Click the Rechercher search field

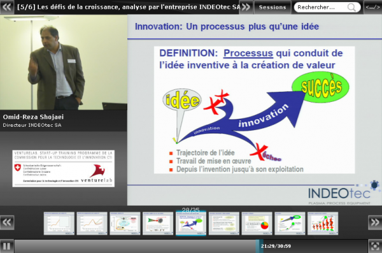pos(321,7)
